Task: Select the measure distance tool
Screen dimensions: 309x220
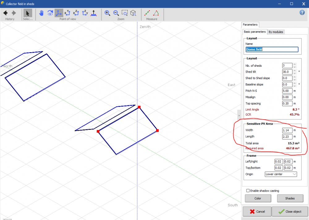Action: point(147,13)
